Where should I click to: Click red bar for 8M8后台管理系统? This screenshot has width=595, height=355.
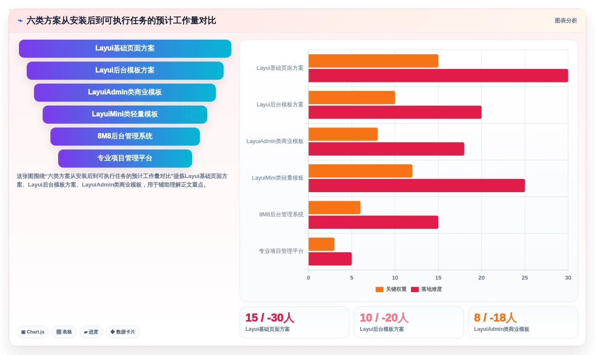click(373, 222)
